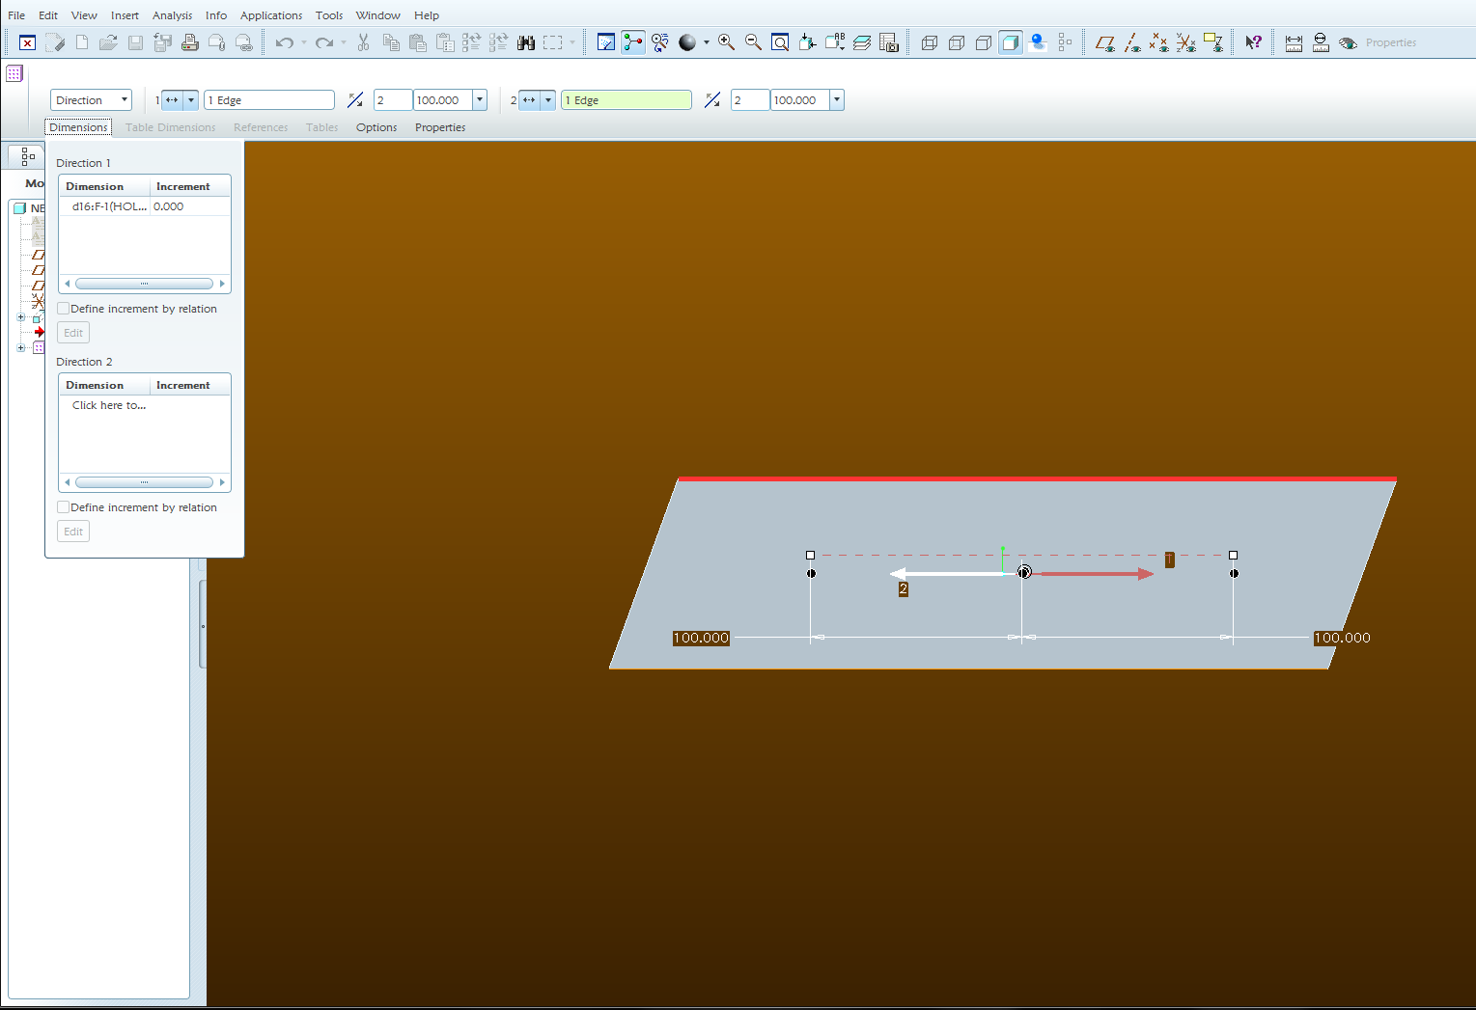Click the Zoom Out magnifier icon
Image resolution: width=1476 pixels, height=1010 pixels.
(x=753, y=42)
